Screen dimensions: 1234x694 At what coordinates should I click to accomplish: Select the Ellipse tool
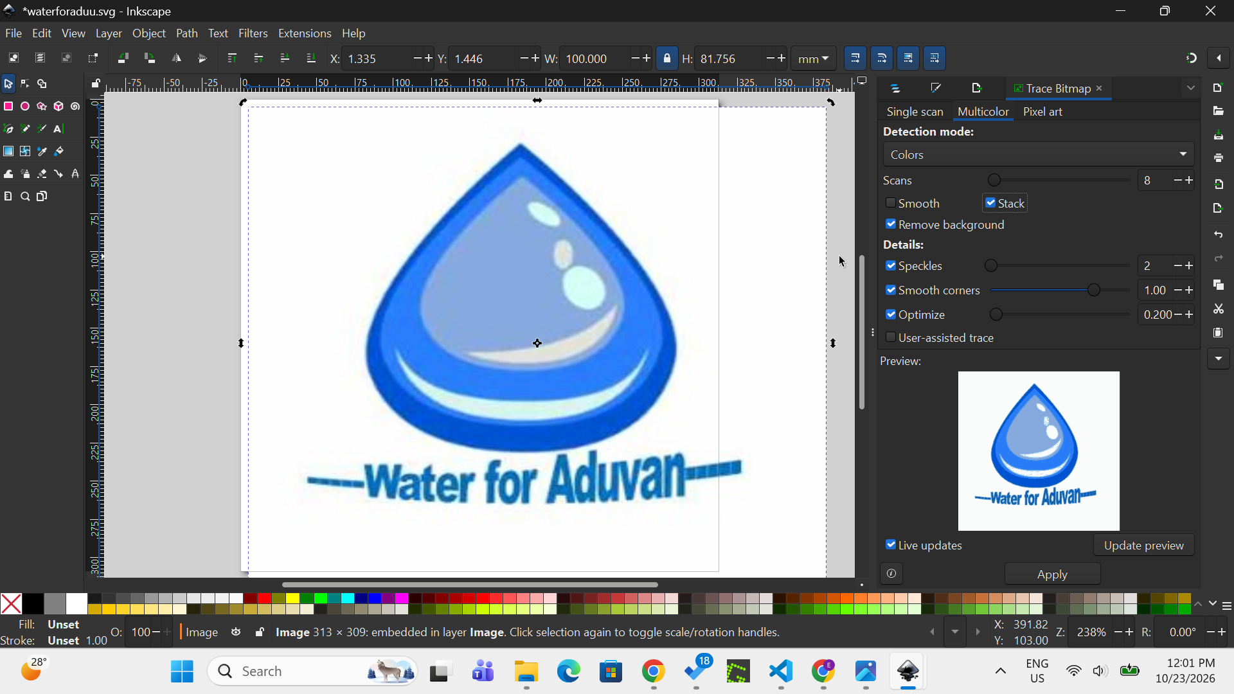click(x=25, y=107)
